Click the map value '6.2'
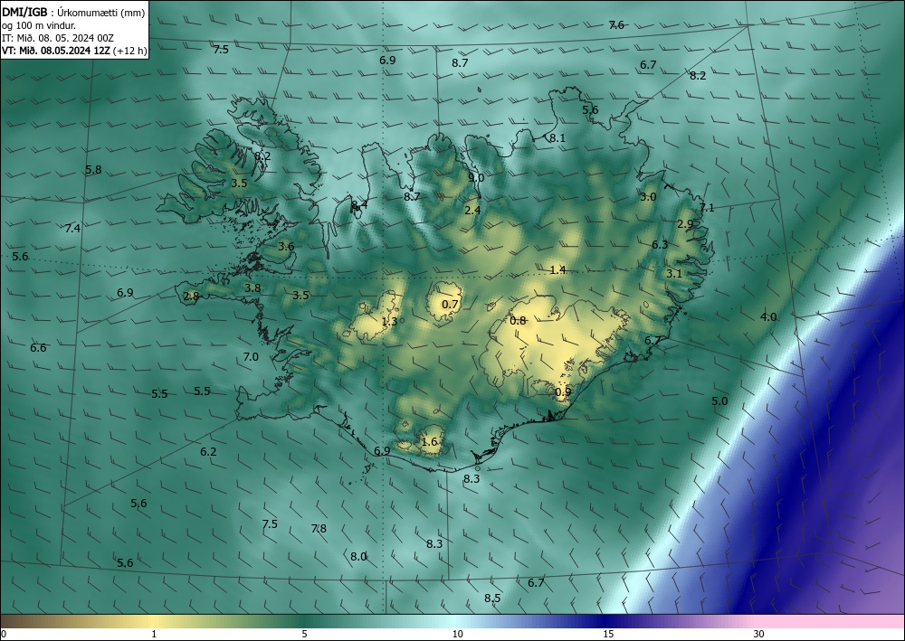 (x=208, y=452)
